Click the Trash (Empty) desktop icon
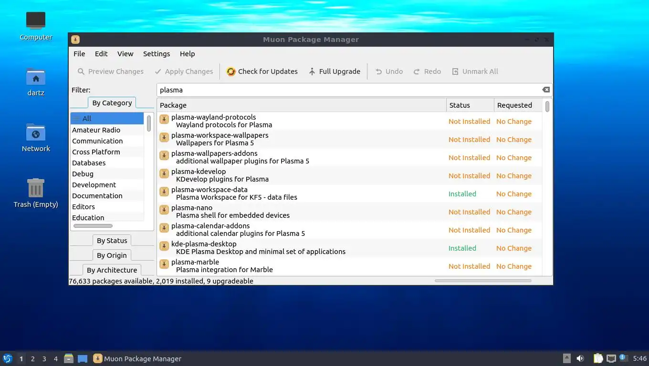This screenshot has width=649, height=366. coord(36,193)
